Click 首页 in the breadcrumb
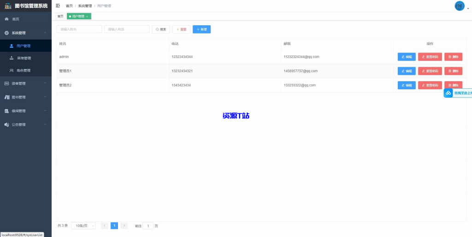This screenshot has width=472, height=237. pyautogui.click(x=69, y=6)
